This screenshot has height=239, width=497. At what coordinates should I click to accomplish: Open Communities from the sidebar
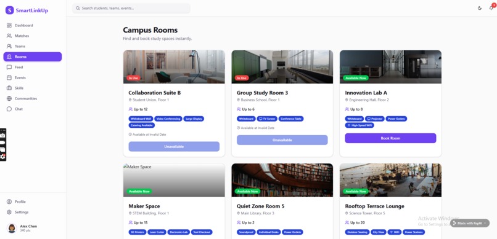[33, 98]
